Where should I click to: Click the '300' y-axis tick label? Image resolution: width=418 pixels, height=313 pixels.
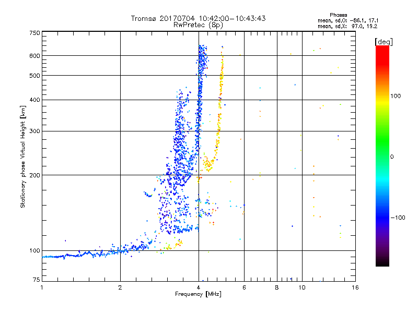point(34,131)
